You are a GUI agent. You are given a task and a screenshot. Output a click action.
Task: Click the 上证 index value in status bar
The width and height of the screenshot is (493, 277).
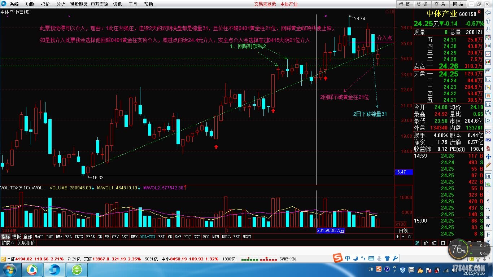[x=24, y=259]
